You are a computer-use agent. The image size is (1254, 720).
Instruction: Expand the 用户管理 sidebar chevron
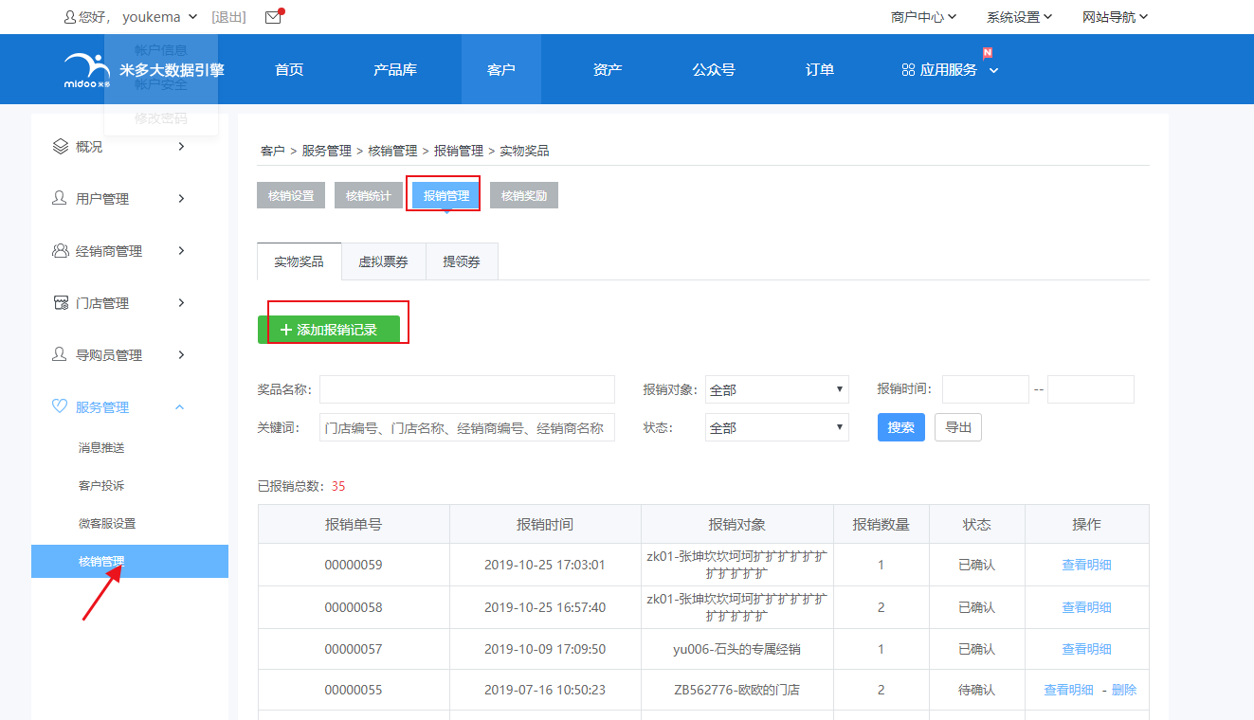181,199
